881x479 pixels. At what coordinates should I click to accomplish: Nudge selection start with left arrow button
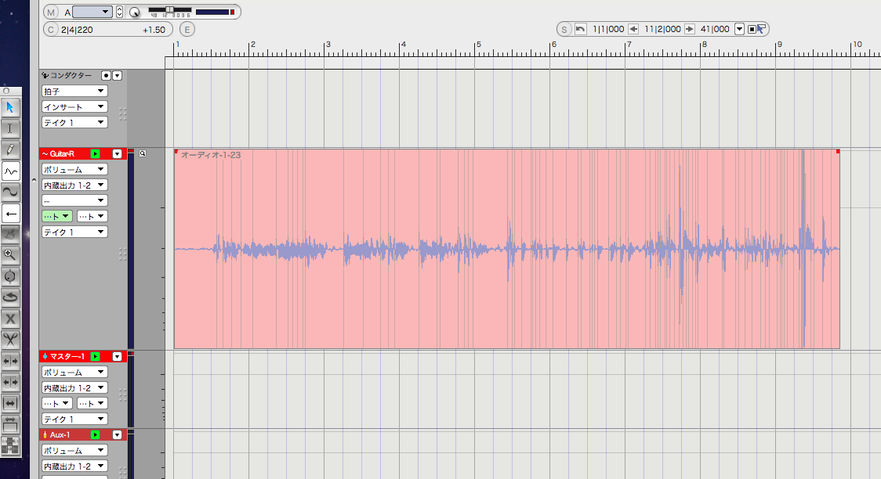tap(633, 29)
